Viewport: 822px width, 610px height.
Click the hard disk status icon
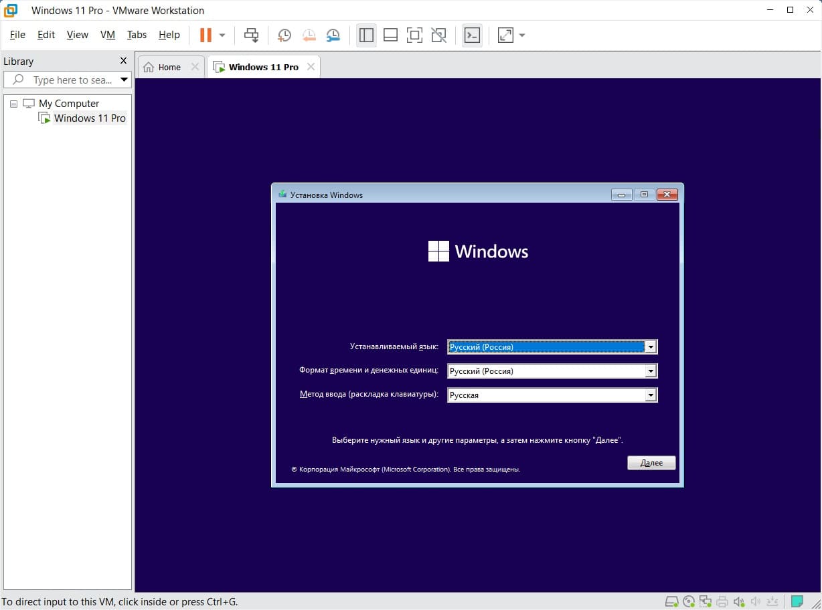pyautogui.click(x=671, y=601)
